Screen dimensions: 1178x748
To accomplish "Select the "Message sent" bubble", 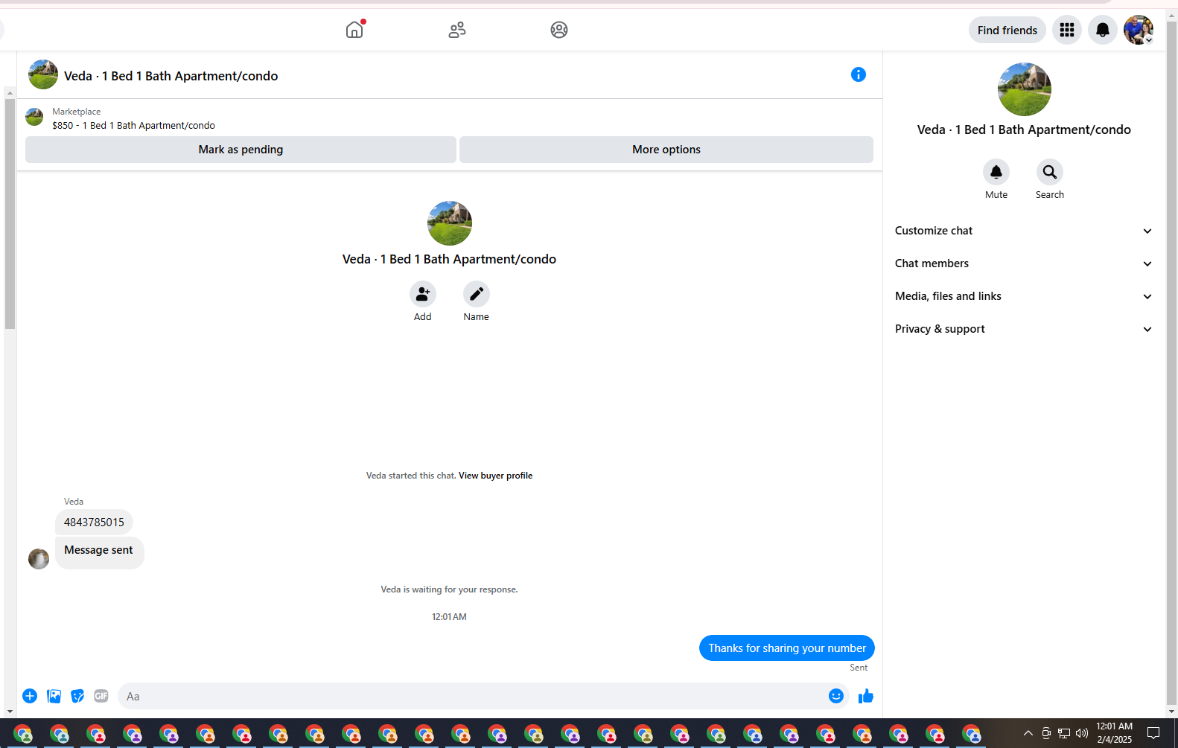I will [x=99, y=552].
